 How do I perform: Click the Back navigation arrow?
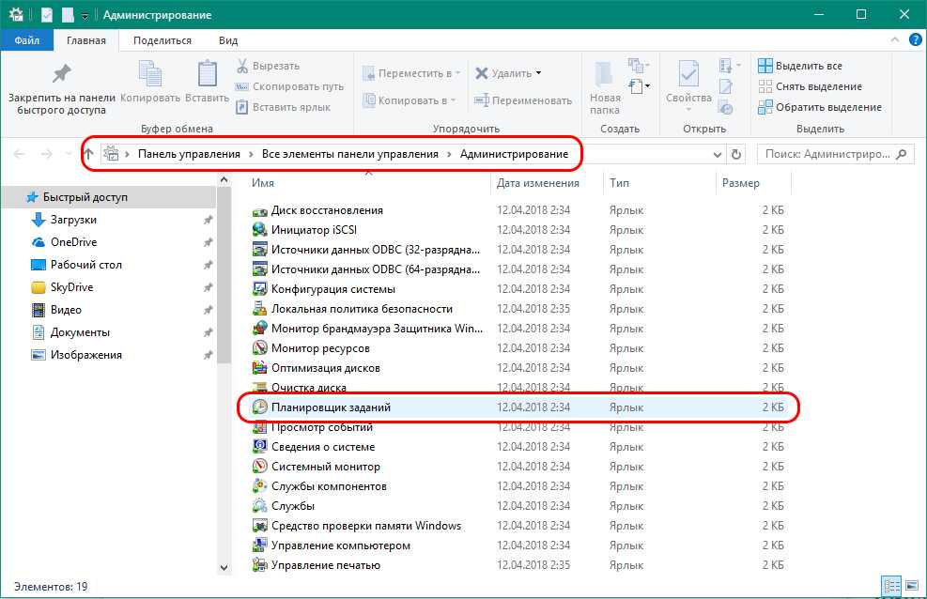pos(19,154)
